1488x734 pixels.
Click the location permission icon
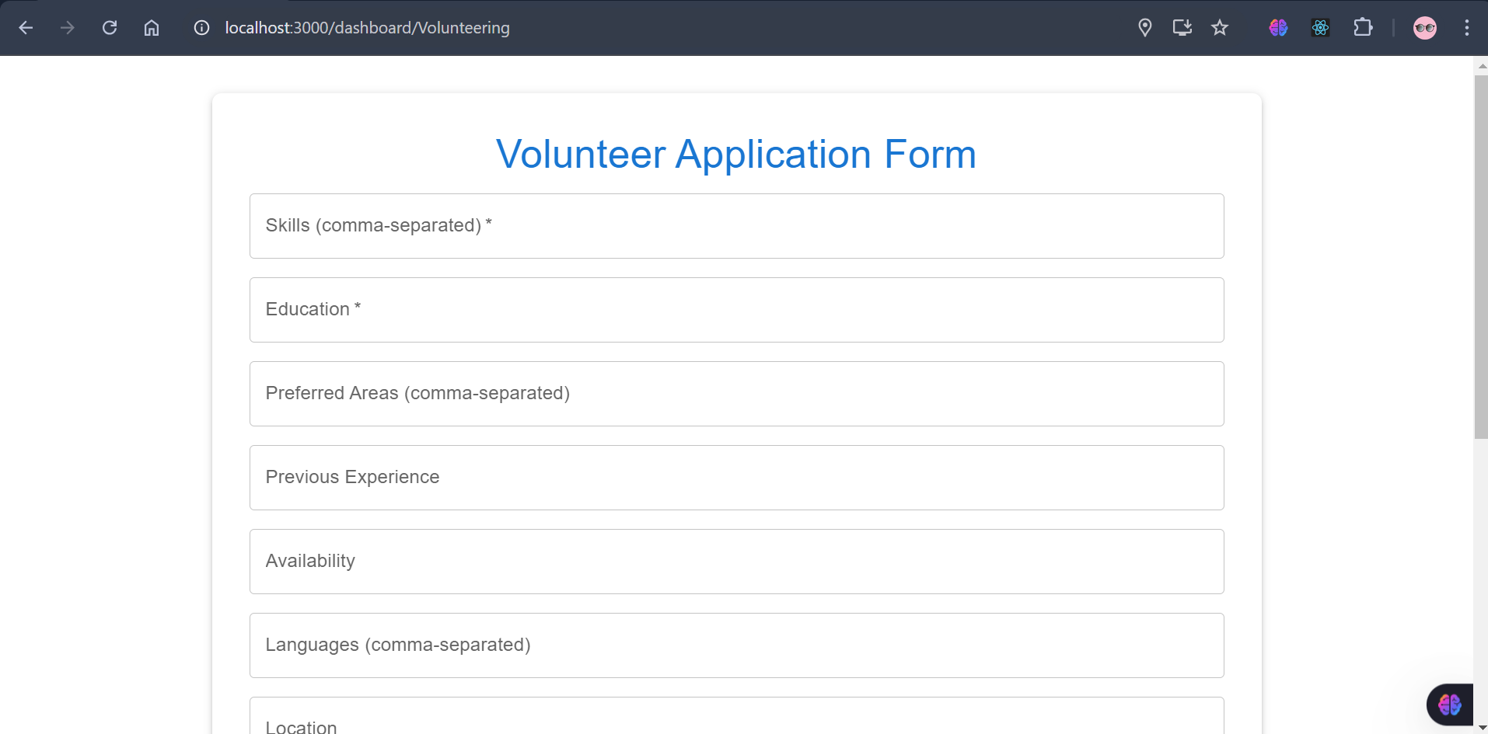coord(1144,28)
